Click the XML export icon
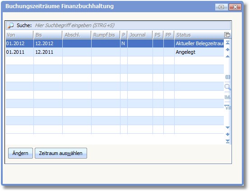The image size is (250, 192). click(x=227, y=97)
